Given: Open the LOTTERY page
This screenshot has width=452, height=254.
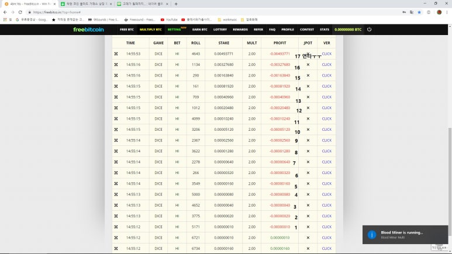Looking at the screenshot, I should [x=220, y=29].
